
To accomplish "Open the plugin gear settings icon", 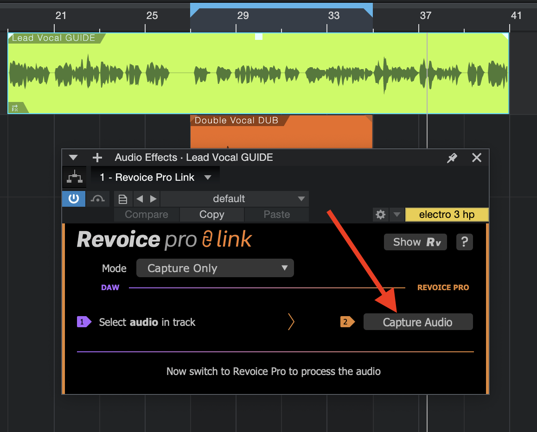I will [381, 215].
